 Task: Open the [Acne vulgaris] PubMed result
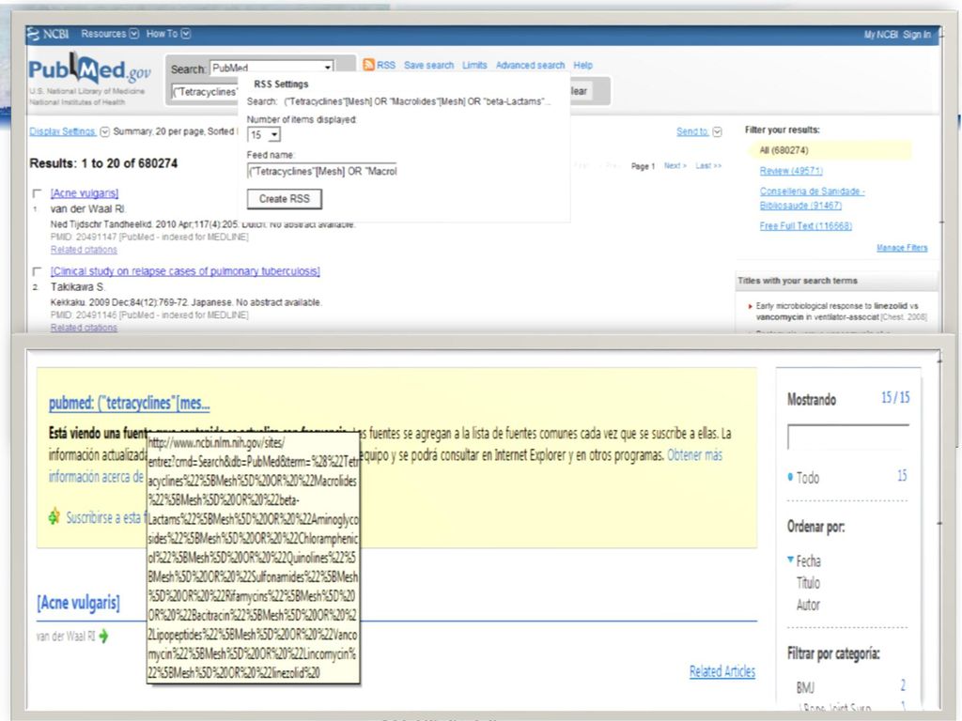(x=85, y=193)
